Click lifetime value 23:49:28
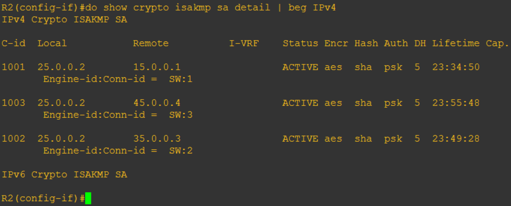Viewport: 511px width, 206px height. (x=455, y=139)
